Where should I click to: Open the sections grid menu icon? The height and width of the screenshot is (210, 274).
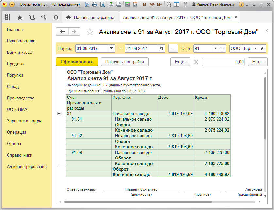point(8,17)
